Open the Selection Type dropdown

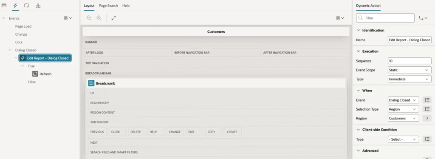[x=404, y=109]
